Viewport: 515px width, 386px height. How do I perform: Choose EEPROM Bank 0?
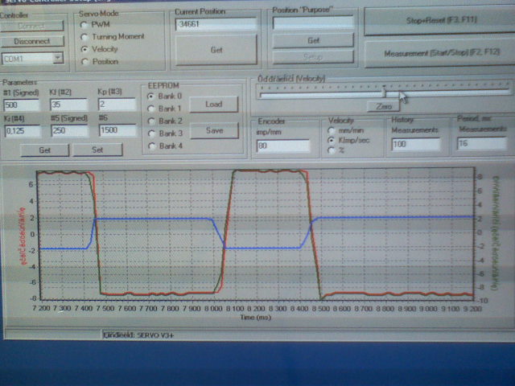pos(150,96)
